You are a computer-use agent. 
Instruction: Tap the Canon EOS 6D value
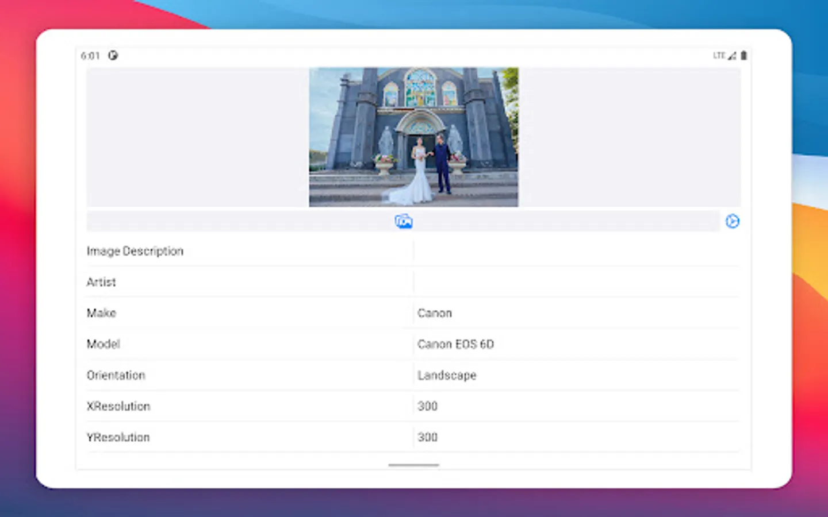coord(455,344)
